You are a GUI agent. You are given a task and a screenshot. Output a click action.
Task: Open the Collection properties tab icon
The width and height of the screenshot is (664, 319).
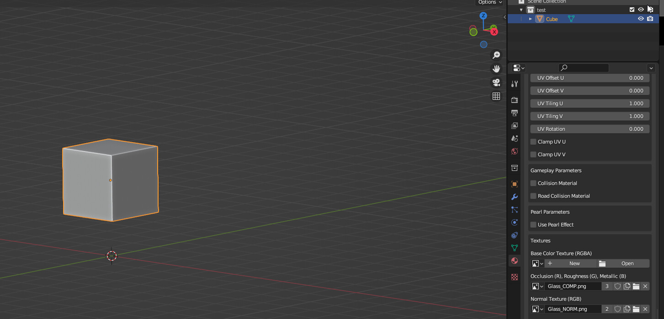pyautogui.click(x=515, y=168)
